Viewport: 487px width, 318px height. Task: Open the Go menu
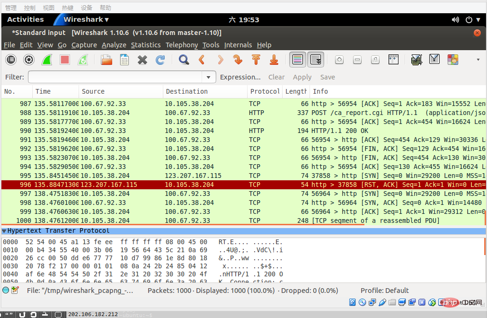pyautogui.click(x=62, y=45)
